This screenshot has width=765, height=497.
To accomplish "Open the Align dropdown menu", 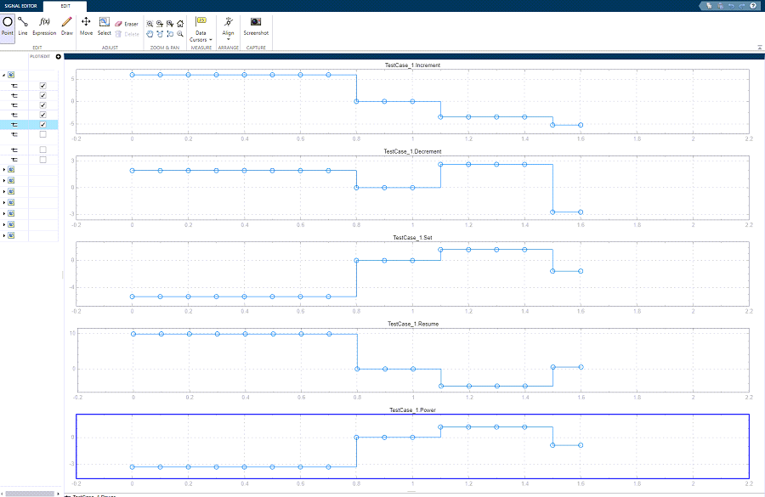I will click(228, 36).
